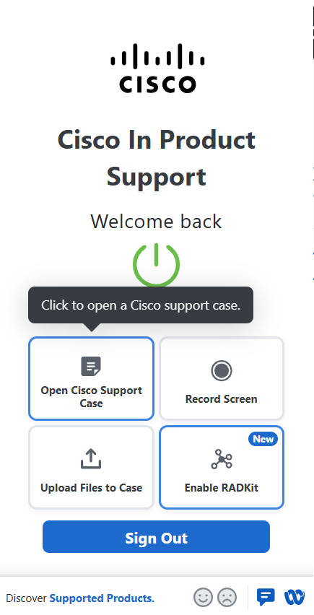Open the Supported Products link
The height and width of the screenshot is (615, 314).
click(102, 598)
